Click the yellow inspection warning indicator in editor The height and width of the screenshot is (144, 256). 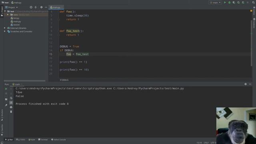pyautogui.click(x=251, y=11)
